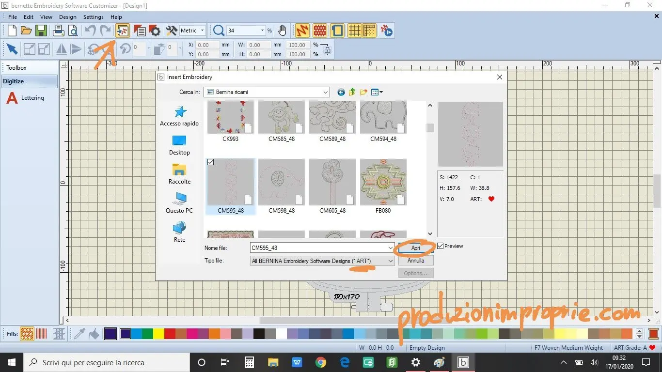The width and height of the screenshot is (662, 372).
Task: Open the File menu
Action: 12,17
